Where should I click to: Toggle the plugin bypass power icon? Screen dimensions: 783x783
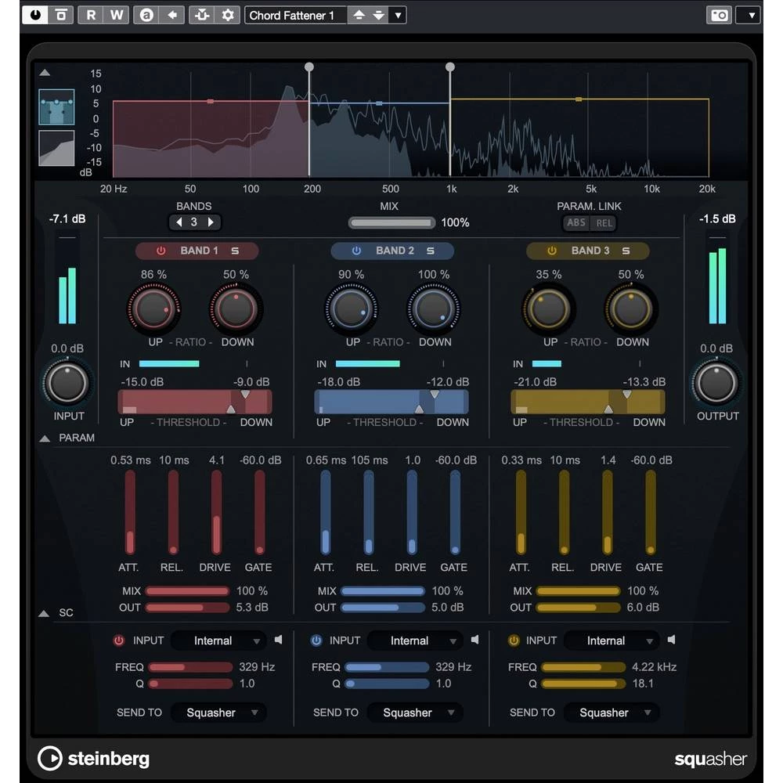tap(34, 15)
